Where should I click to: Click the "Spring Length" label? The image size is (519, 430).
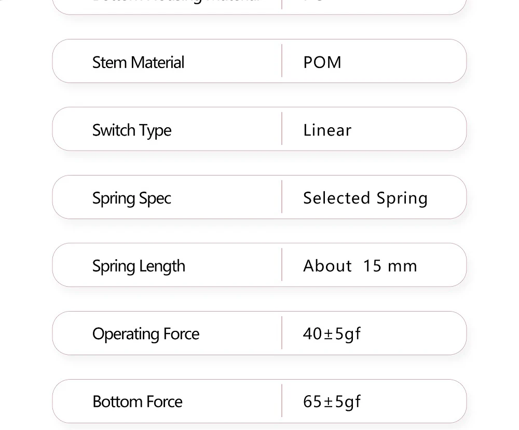[x=139, y=266]
